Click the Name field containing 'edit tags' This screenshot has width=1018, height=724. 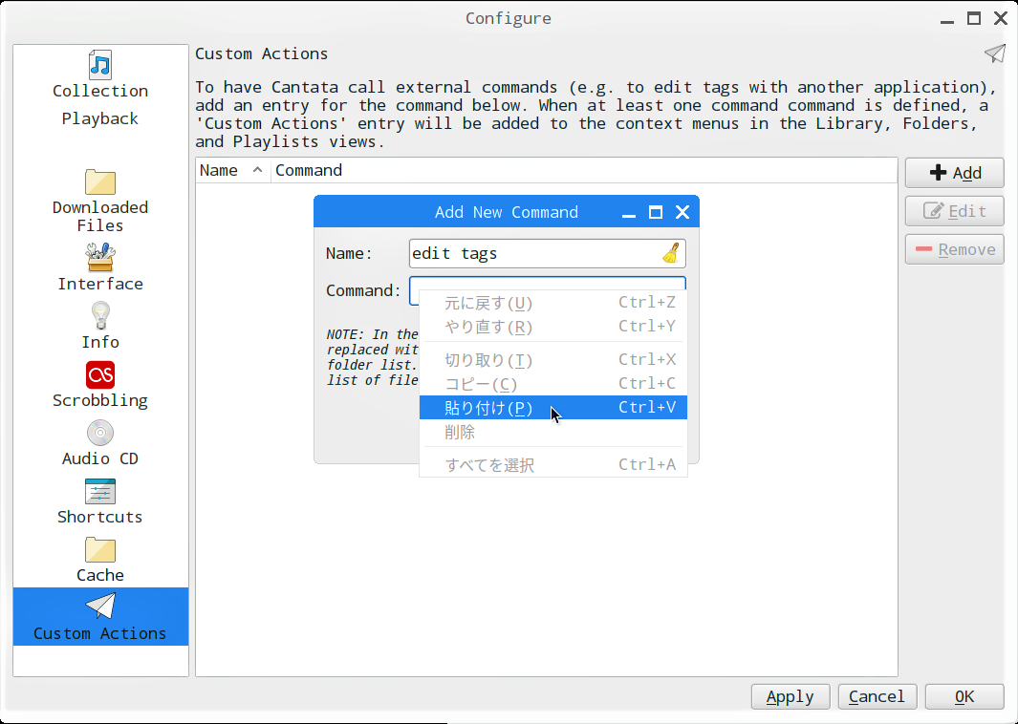coord(532,254)
